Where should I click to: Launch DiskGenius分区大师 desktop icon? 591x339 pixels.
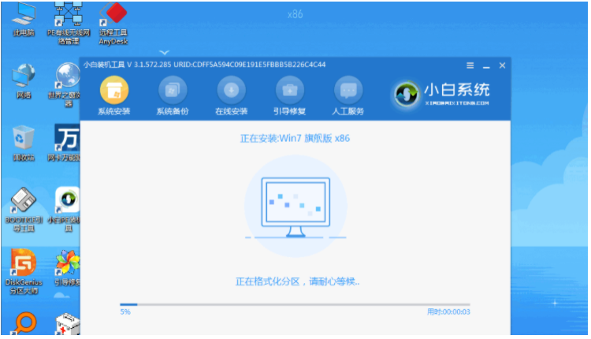(x=24, y=271)
